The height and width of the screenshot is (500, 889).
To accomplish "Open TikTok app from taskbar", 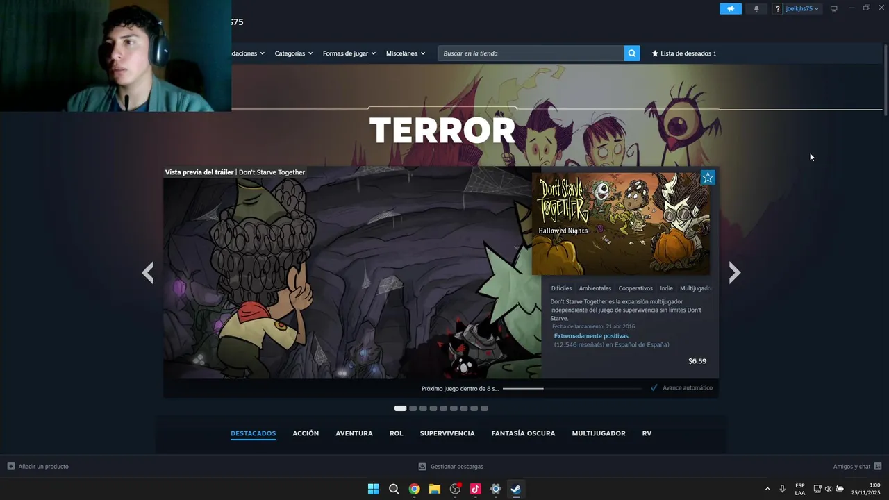I will 475,489.
